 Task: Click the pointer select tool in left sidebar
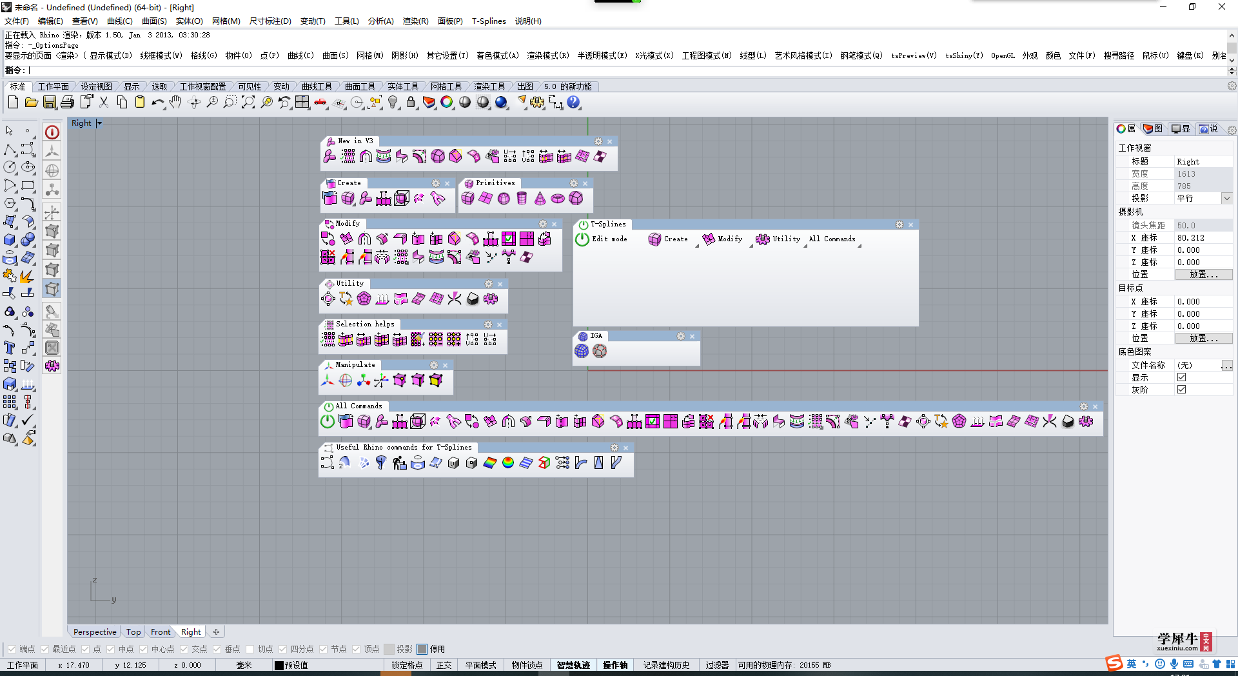pyautogui.click(x=10, y=130)
